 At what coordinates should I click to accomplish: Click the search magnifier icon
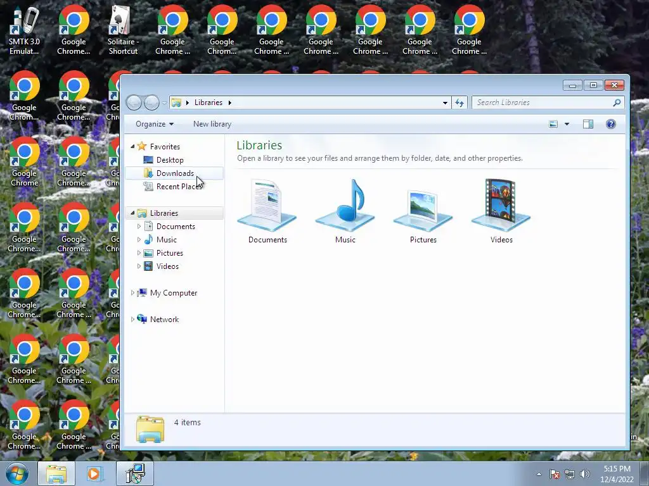point(617,103)
